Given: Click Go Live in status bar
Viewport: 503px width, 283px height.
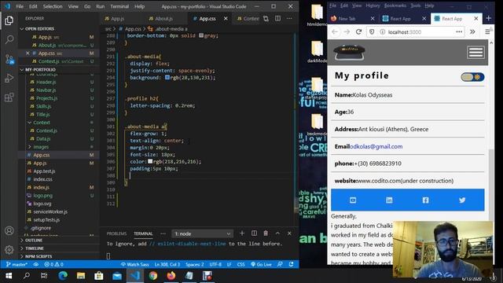Looking at the screenshot, I should click(x=261, y=264).
